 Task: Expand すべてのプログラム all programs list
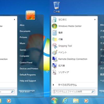[x=74, y=85]
